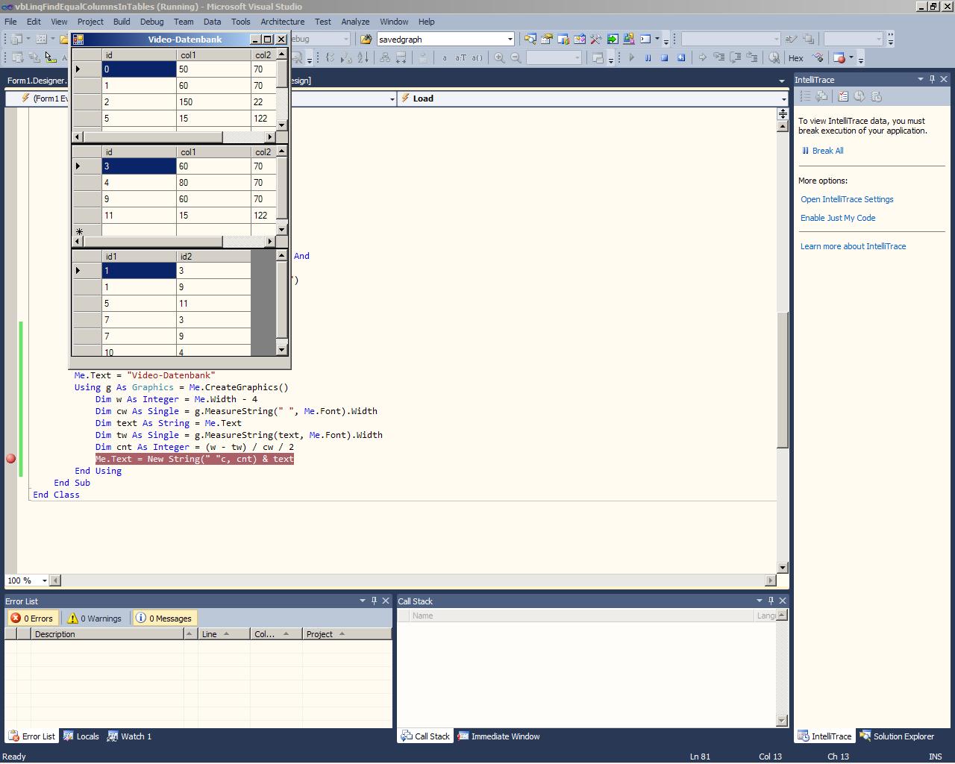
Task: Click the breakpoint dot in editor margin
Action: pos(11,459)
